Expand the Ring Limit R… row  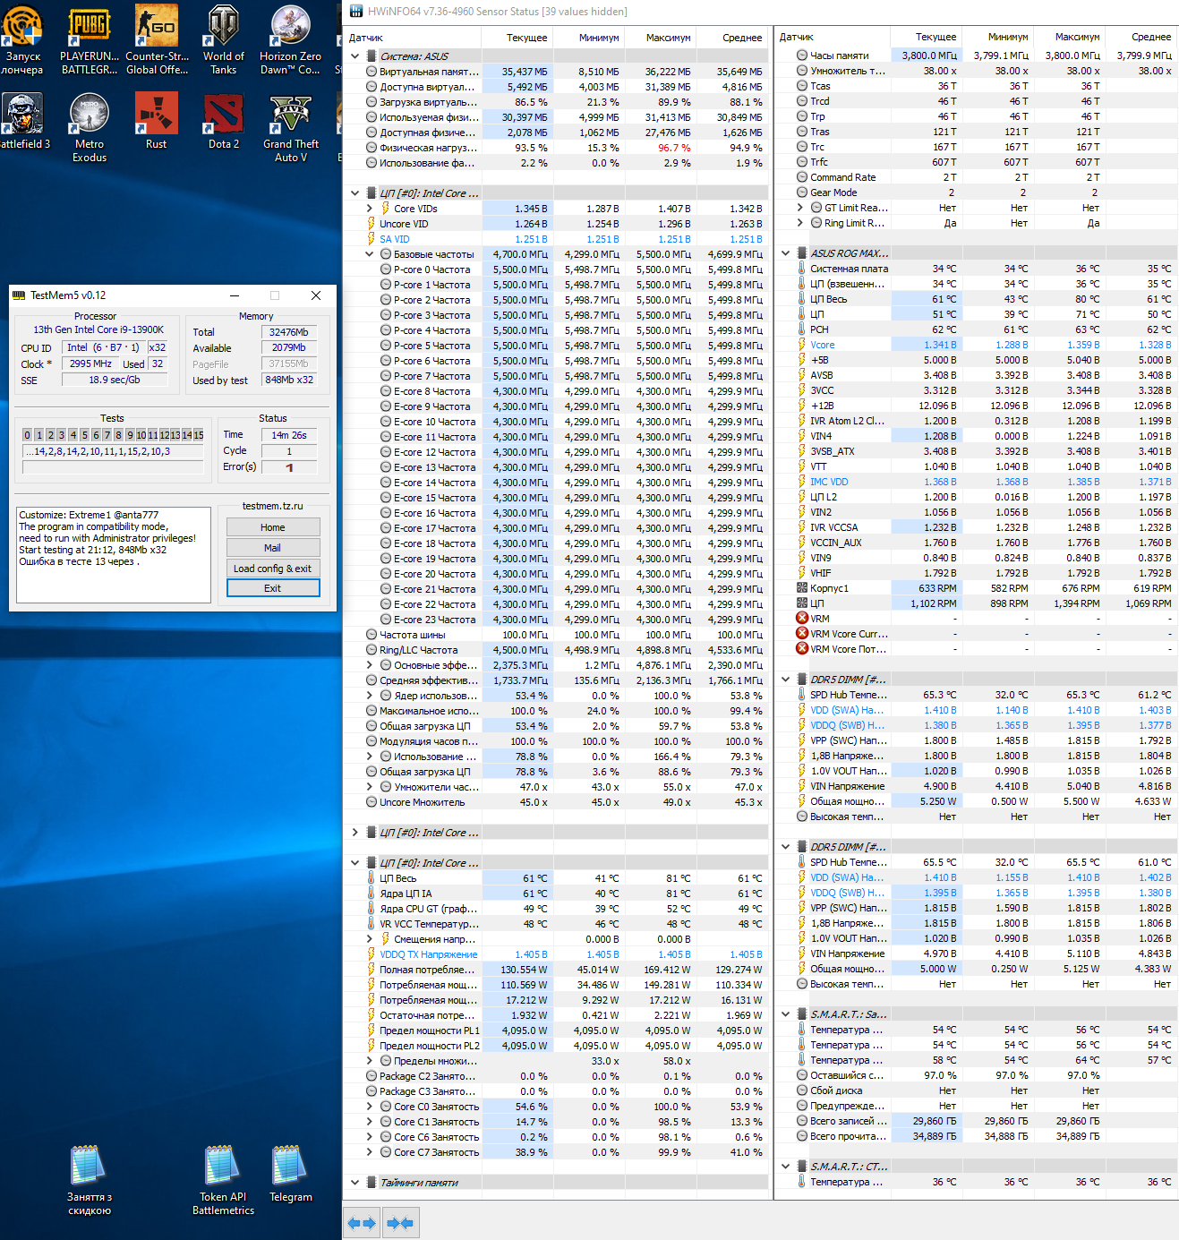point(800,223)
